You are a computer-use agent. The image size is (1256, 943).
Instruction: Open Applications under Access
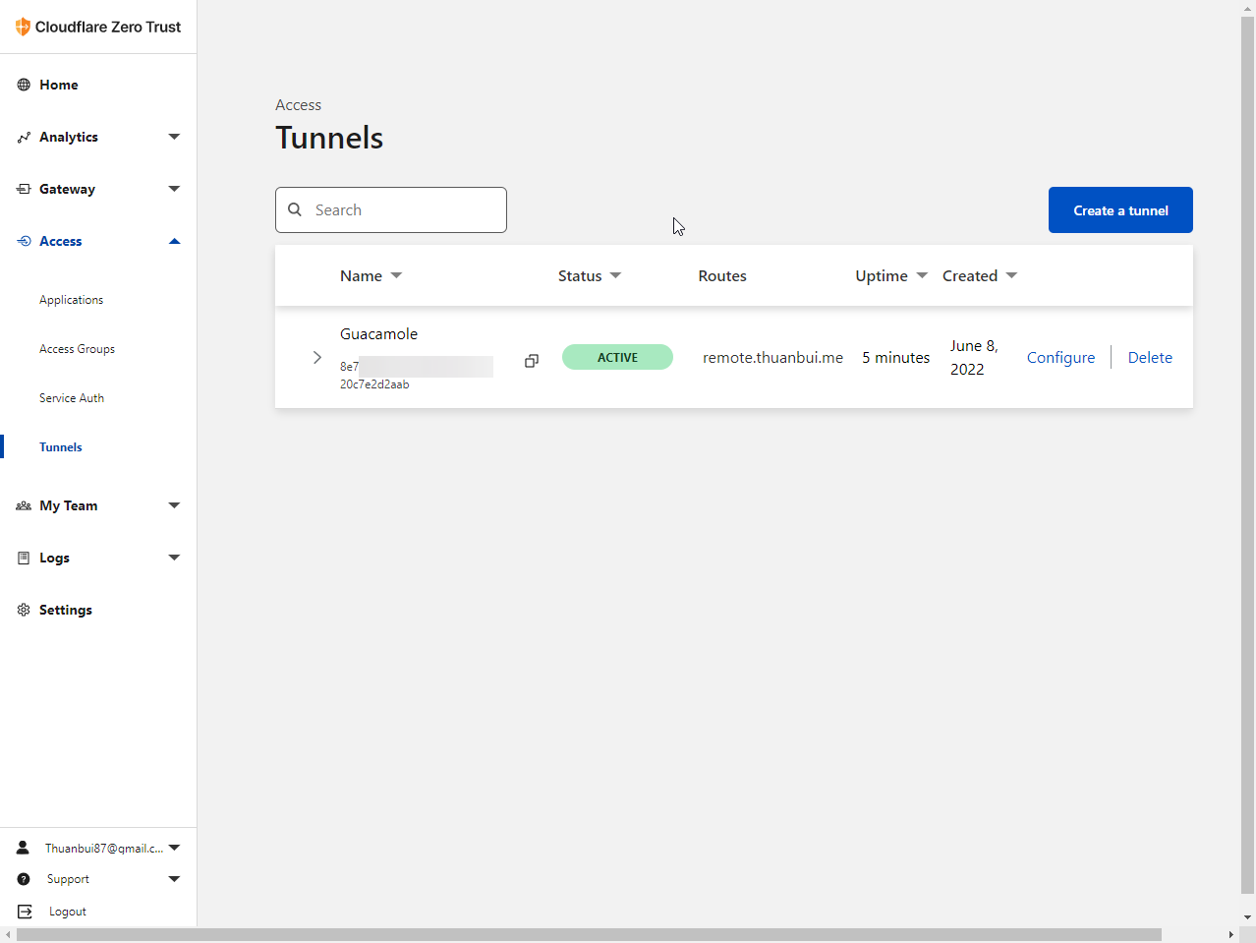tap(71, 300)
